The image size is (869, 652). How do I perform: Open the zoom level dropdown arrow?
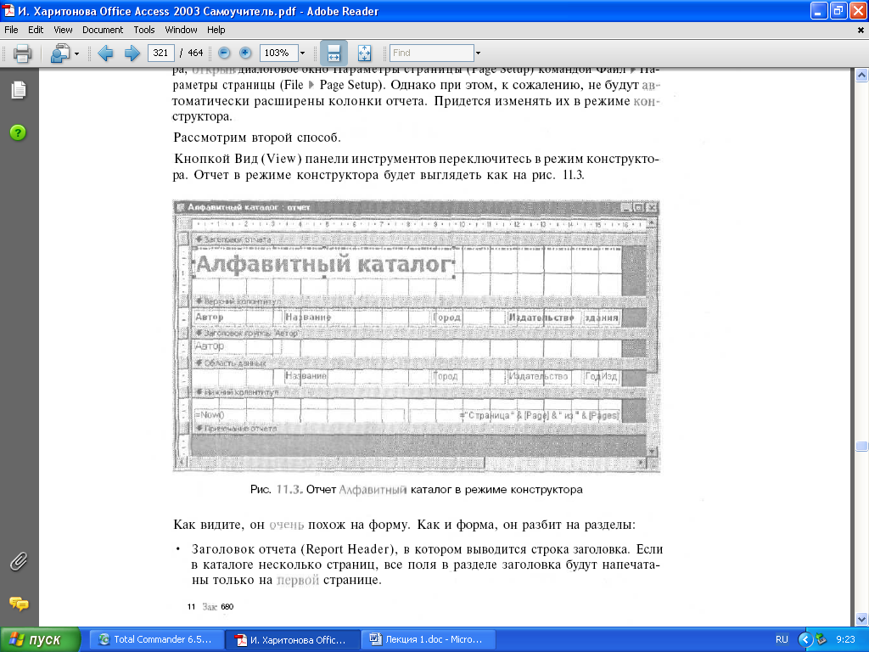pyautogui.click(x=303, y=53)
